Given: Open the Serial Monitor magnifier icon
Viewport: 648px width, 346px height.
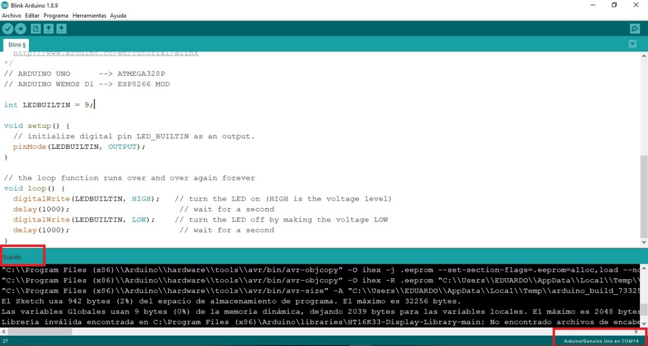Looking at the screenshot, I should 635,29.
